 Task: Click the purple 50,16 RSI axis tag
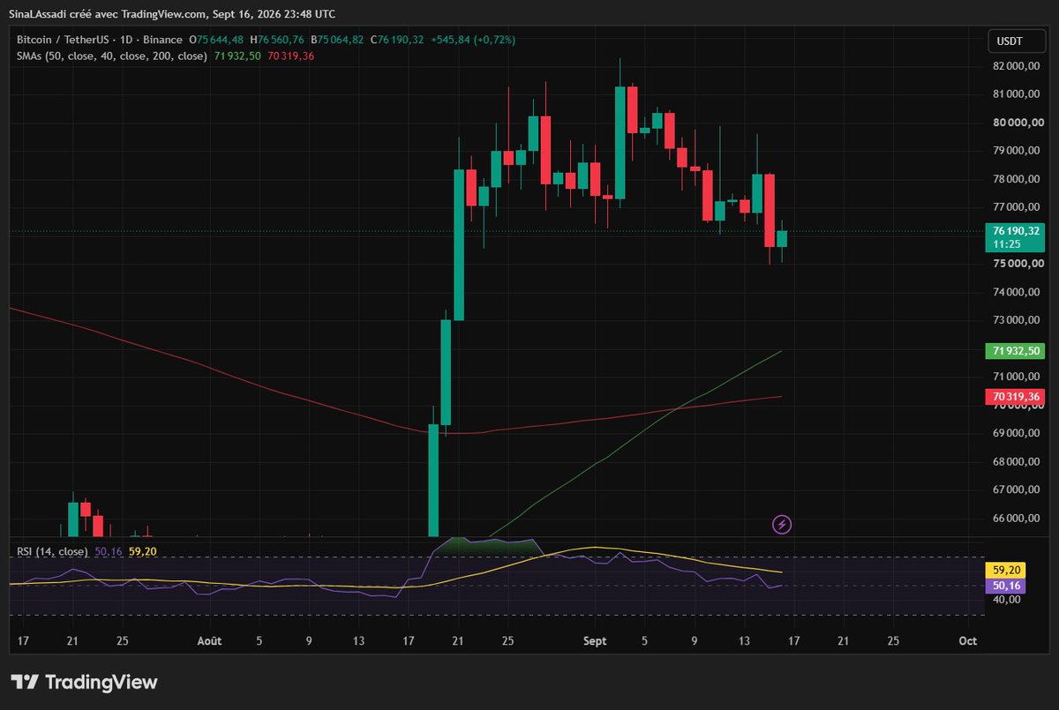tap(1008, 585)
